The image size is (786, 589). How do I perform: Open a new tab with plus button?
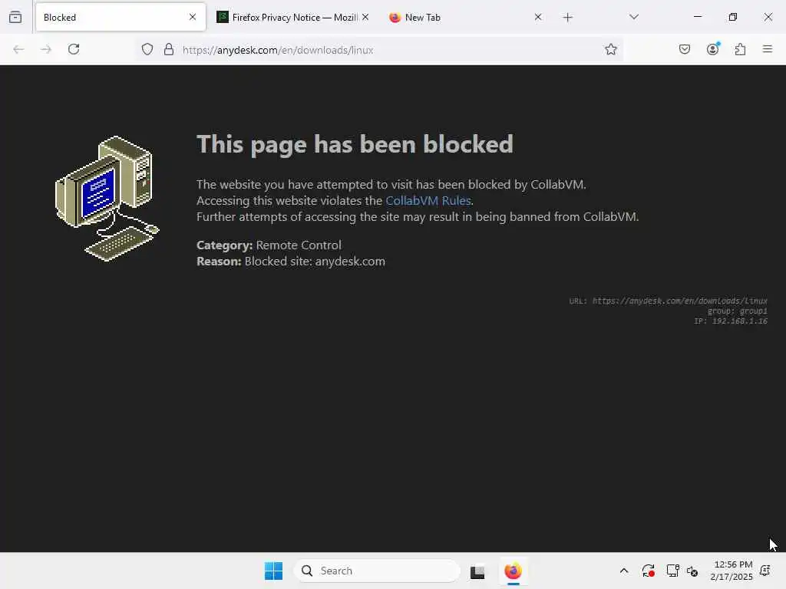point(567,18)
